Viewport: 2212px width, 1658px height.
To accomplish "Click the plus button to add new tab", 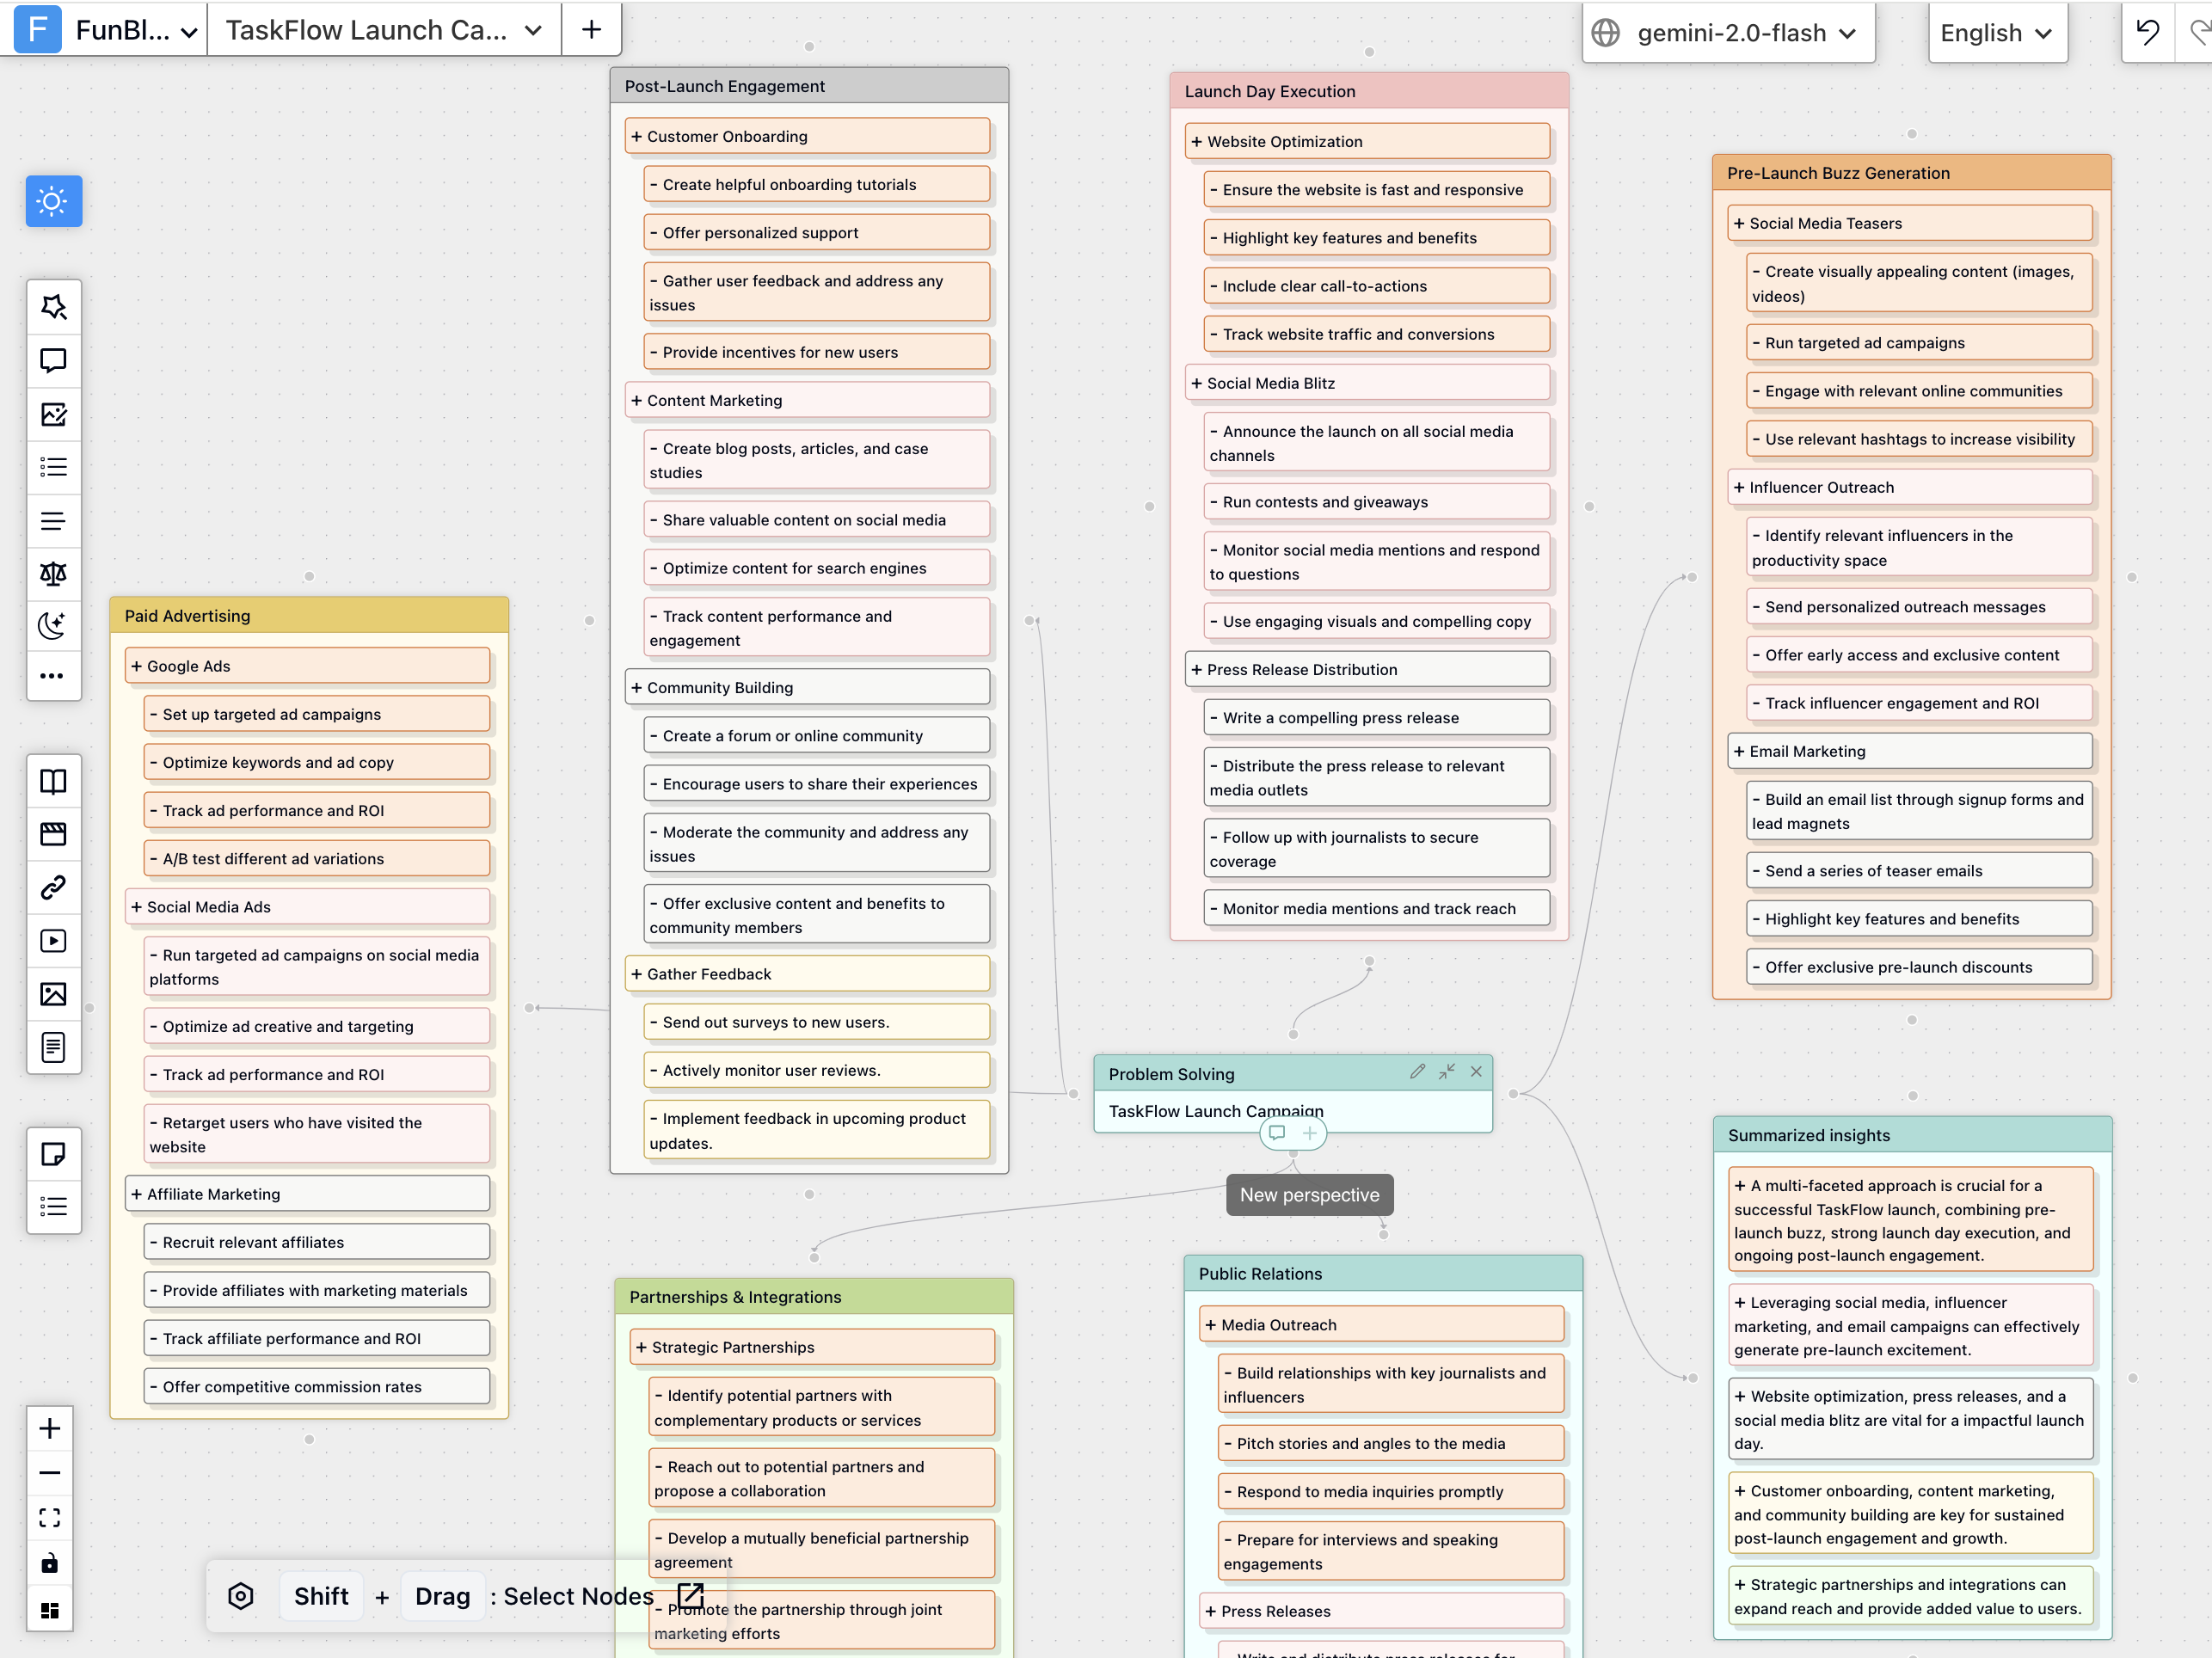I will (x=591, y=30).
